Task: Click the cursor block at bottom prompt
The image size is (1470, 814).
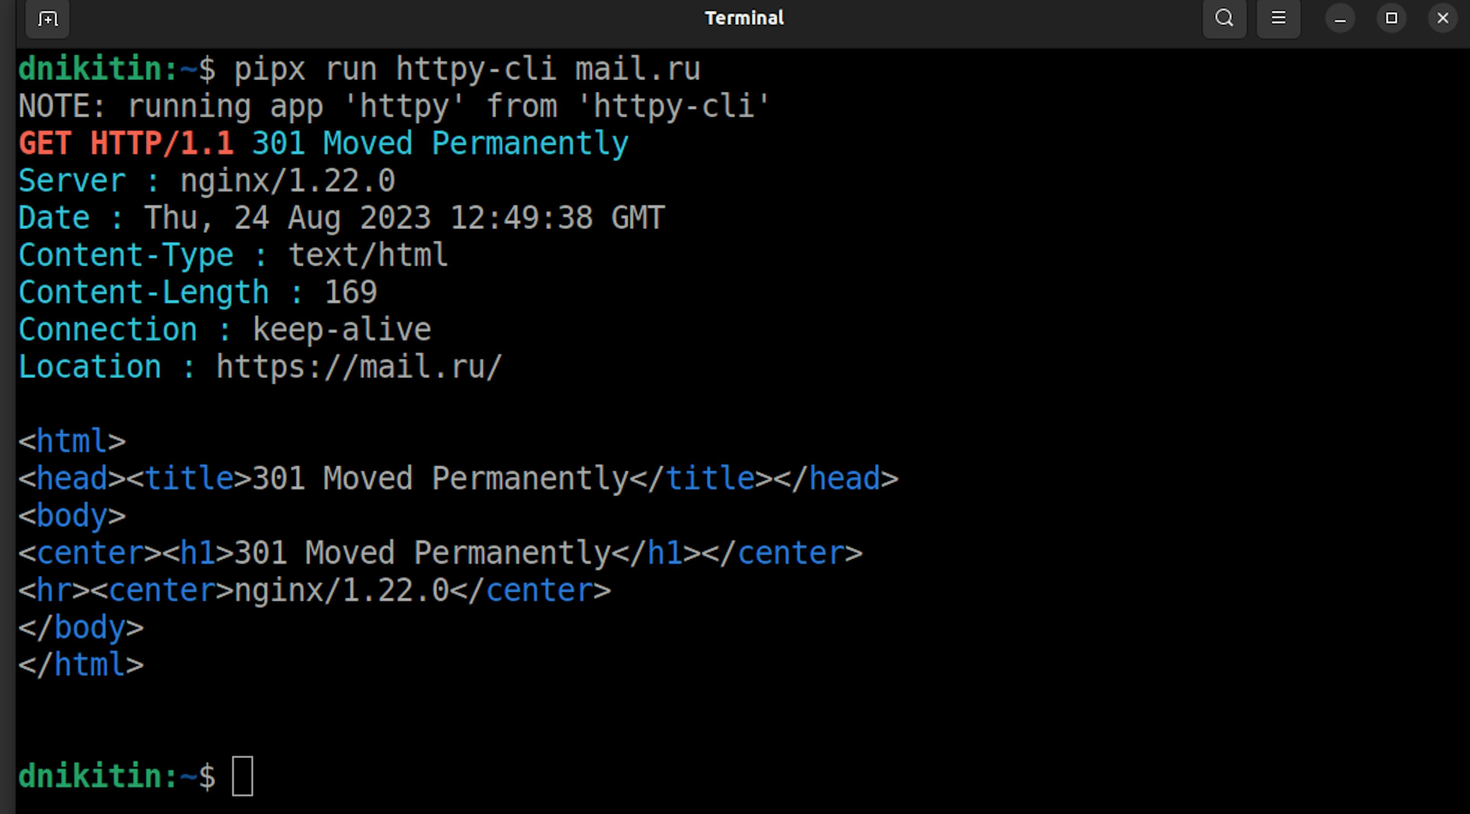Action: [x=243, y=776]
